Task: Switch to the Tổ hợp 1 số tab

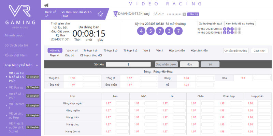Action: click(91, 50)
